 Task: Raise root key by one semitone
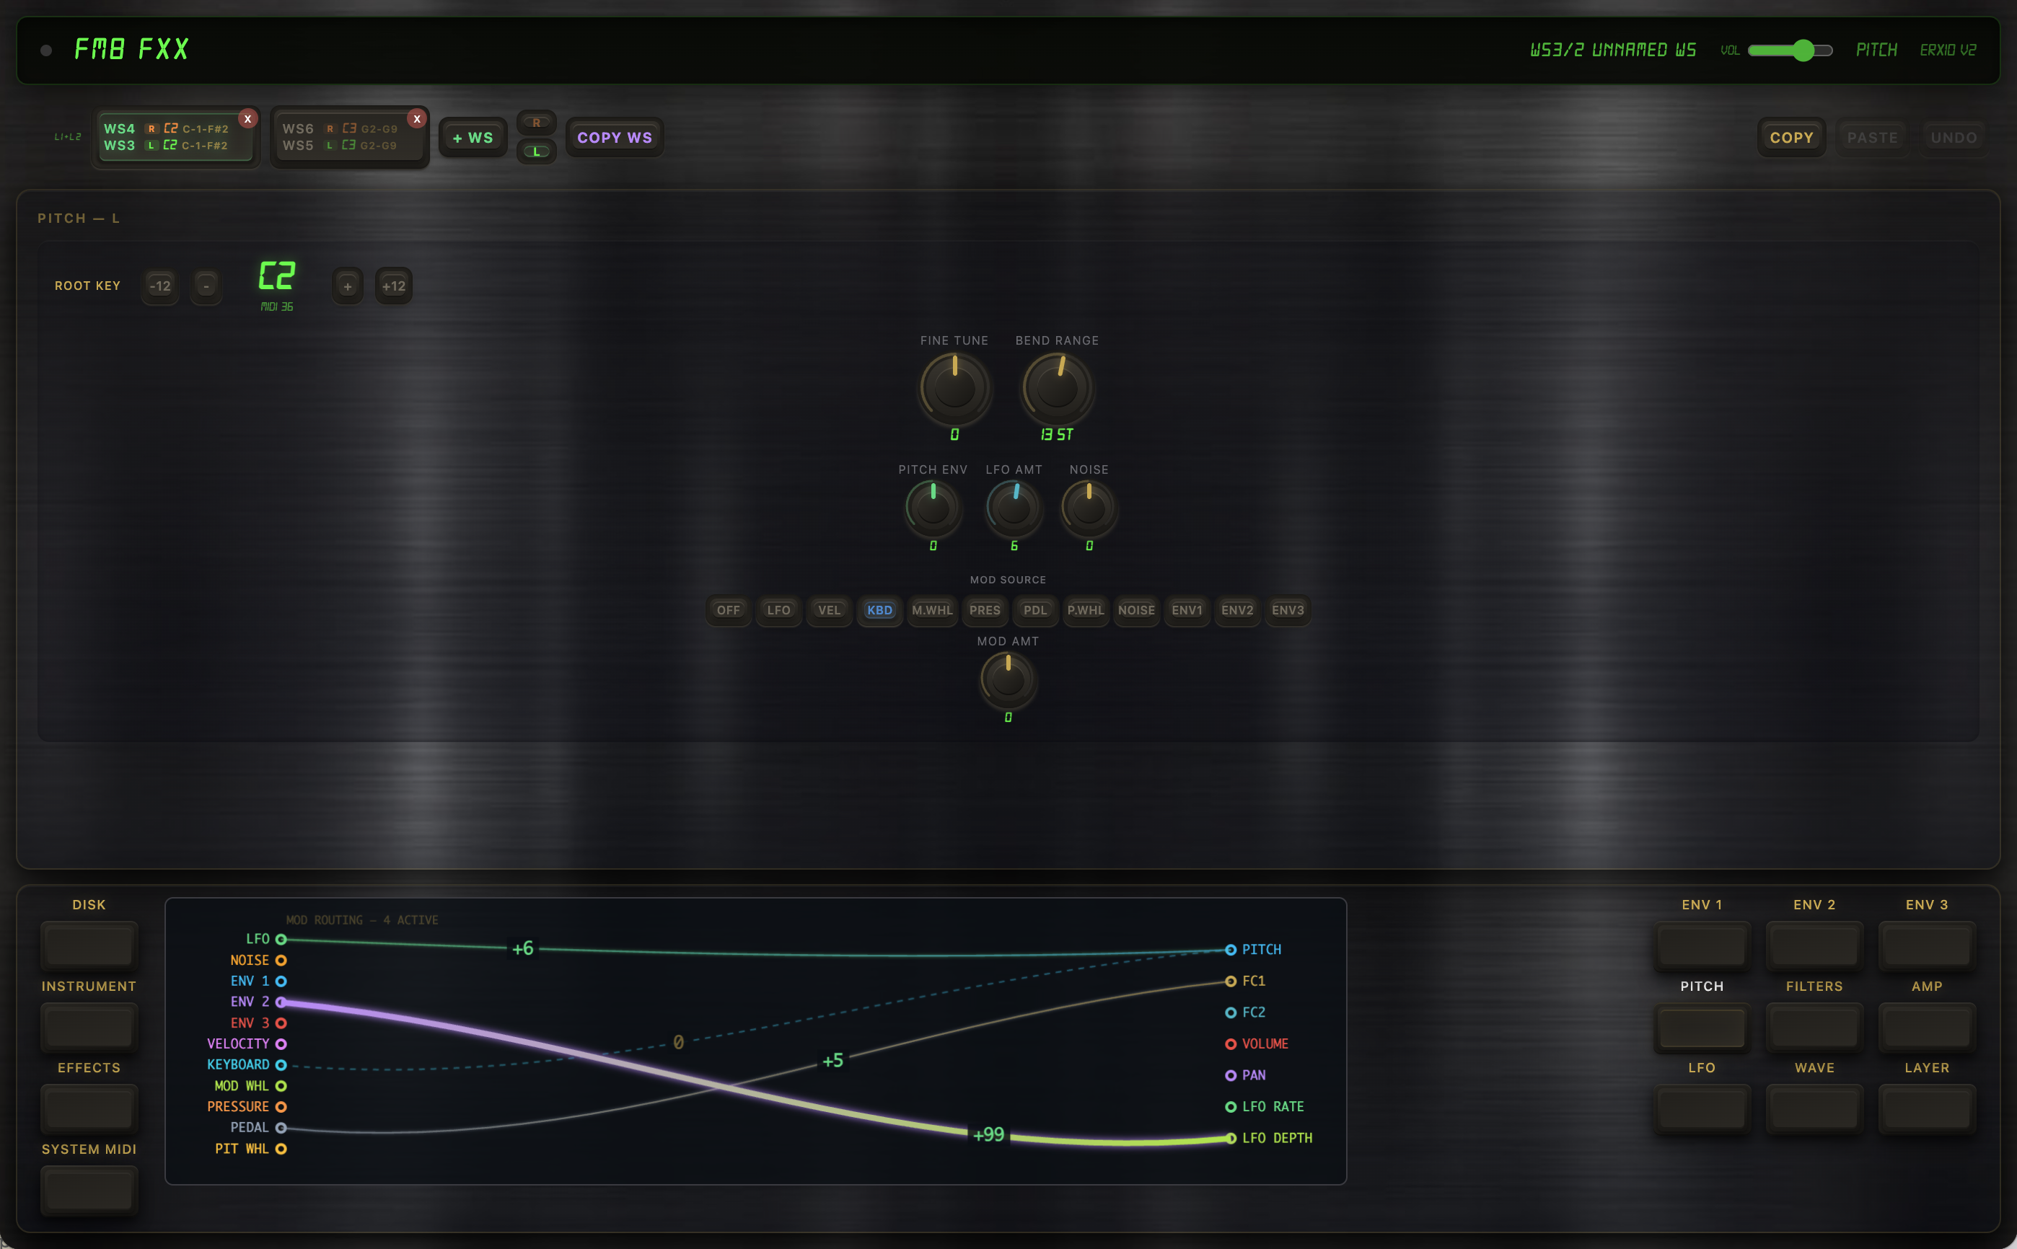(x=347, y=286)
